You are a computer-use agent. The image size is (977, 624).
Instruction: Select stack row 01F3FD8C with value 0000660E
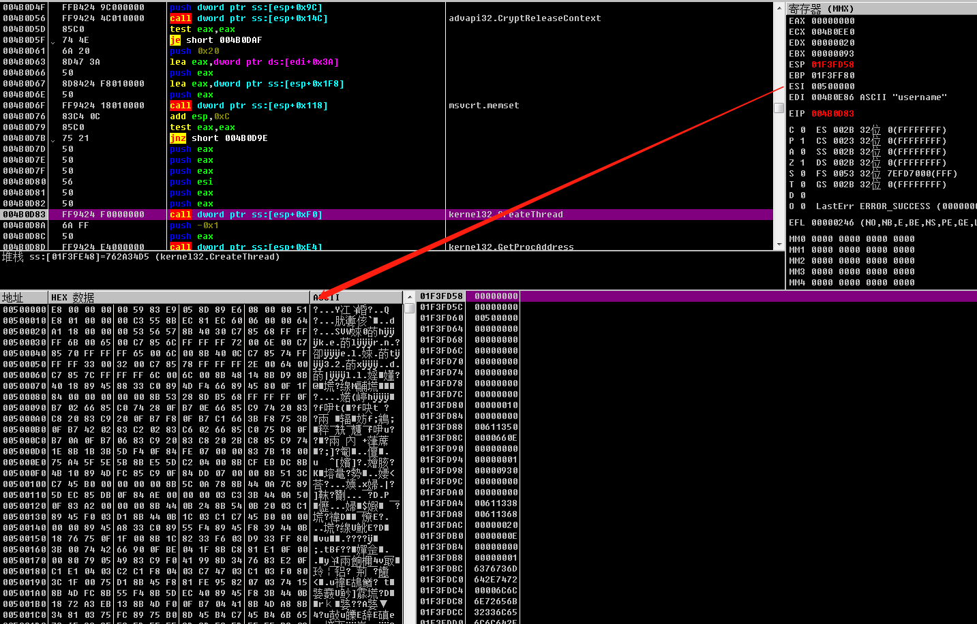click(697, 438)
